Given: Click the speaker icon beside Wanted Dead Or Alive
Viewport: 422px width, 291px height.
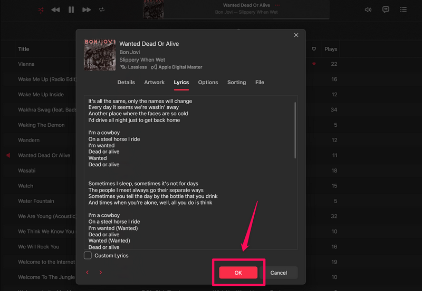Looking at the screenshot, I should (x=8, y=155).
